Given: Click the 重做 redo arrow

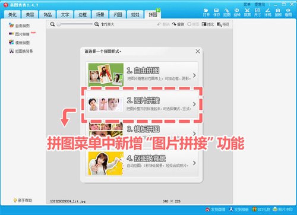Looking at the screenshot, I should coord(174,24).
